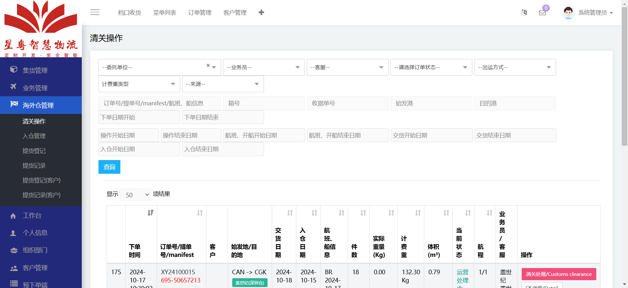Select 入仓管理 in sidebar submenu
The height and width of the screenshot is (288, 628).
[x=34, y=136]
